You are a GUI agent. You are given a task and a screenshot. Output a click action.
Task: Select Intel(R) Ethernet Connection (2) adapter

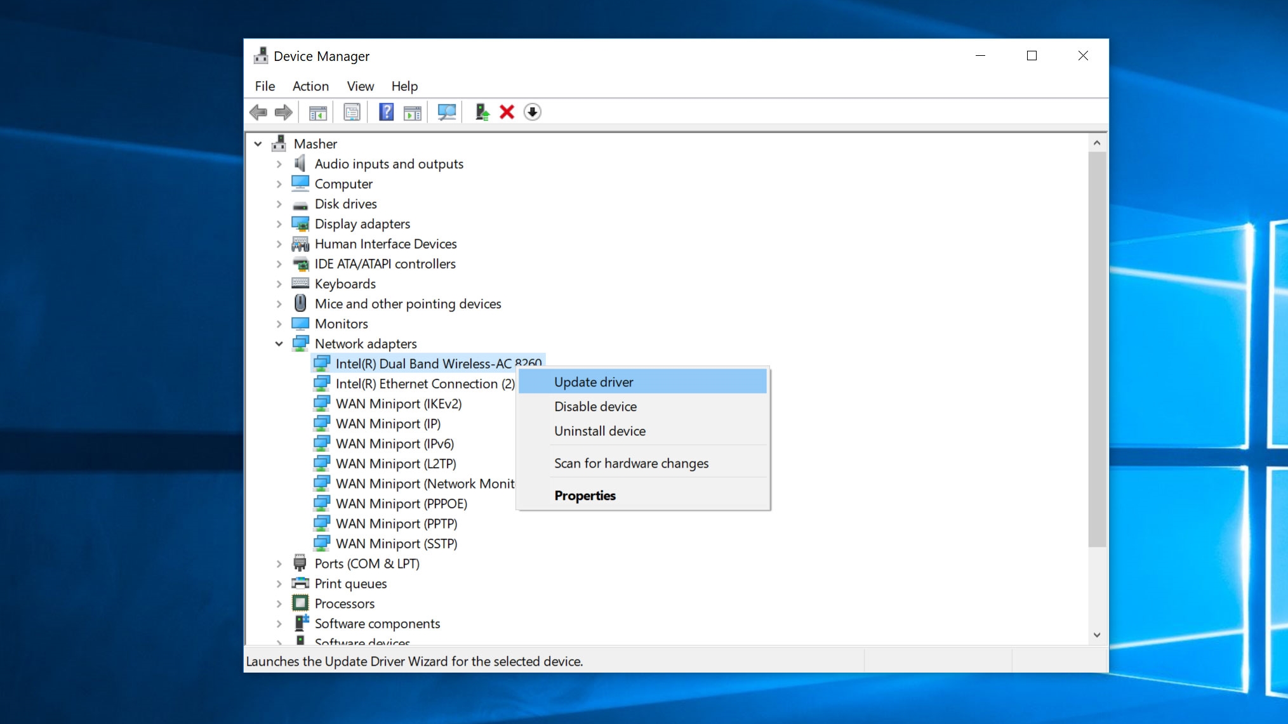tap(425, 384)
